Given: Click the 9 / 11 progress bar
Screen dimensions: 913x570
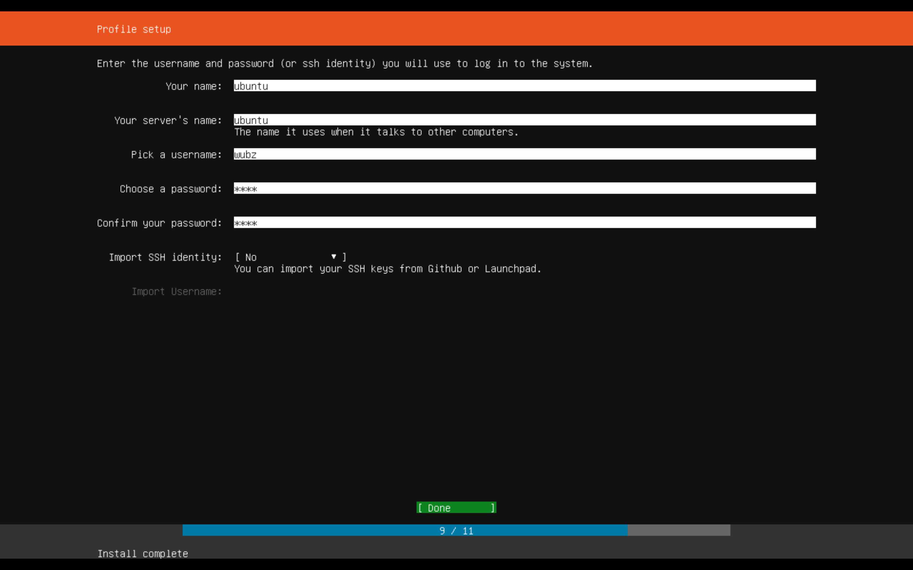Looking at the screenshot, I should tap(456, 530).
